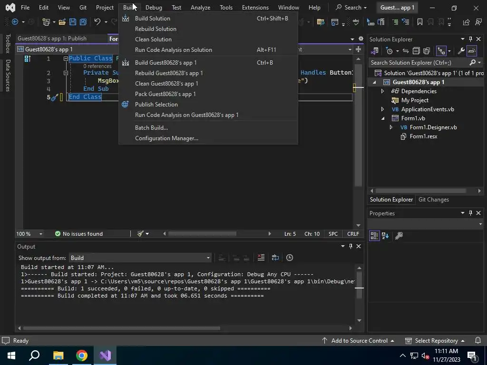
Task: Pin the Solution Explorer panel
Action: coord(470,39)
